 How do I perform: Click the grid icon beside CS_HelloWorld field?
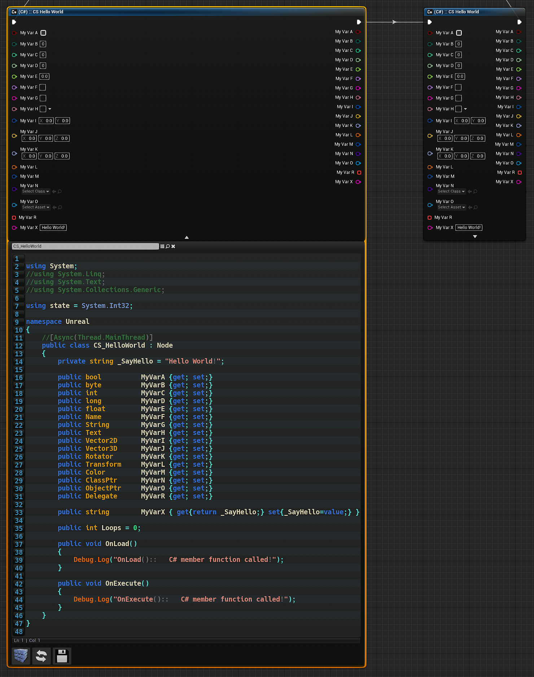(x=162, y=246)
